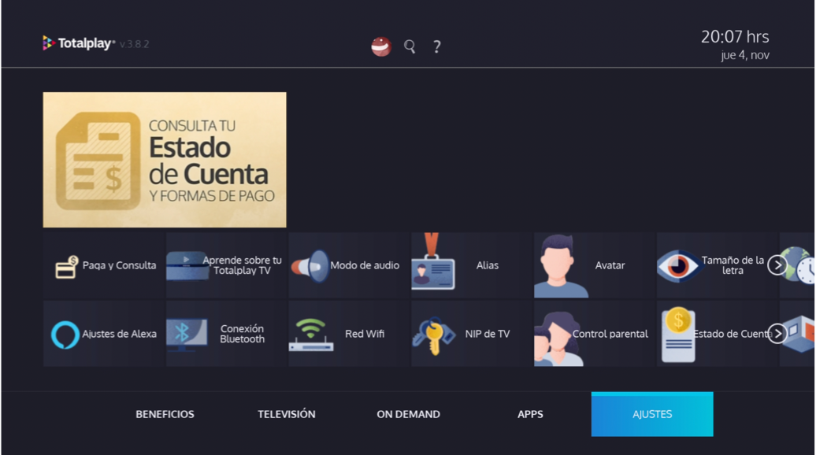Open the Avatar settings tile

tap(595, 265)
